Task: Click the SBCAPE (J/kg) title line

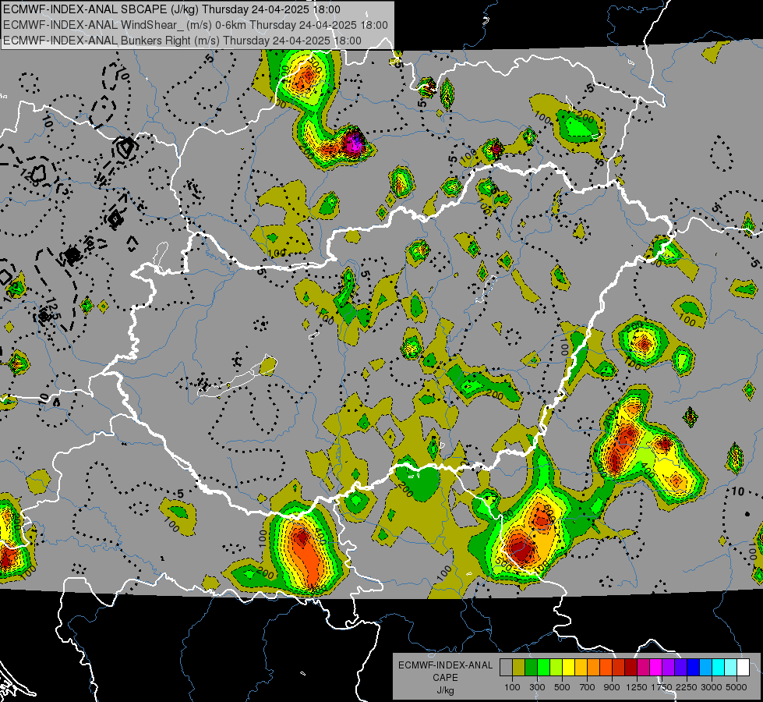Action: pos(171,9)
